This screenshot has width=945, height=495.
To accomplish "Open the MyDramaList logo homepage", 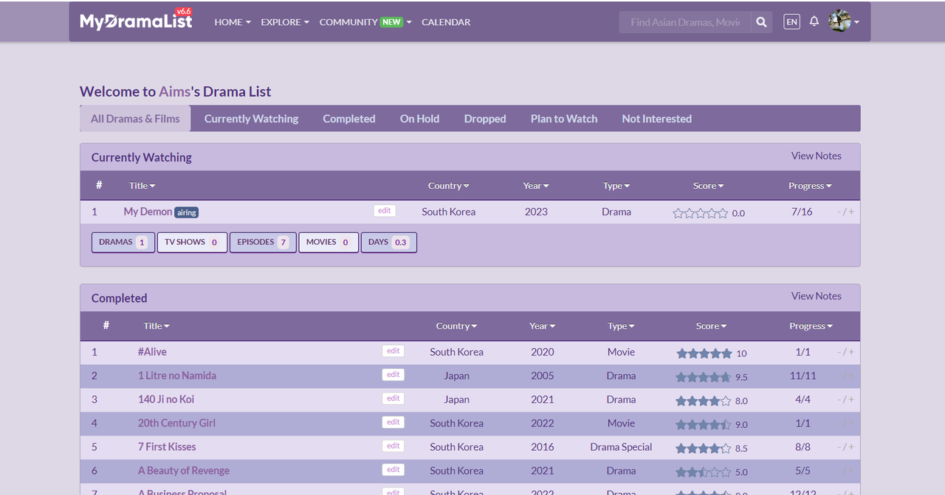I will (136, 20).
